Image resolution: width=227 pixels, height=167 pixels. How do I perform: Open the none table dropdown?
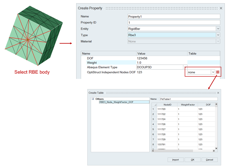tap(213, 72)
